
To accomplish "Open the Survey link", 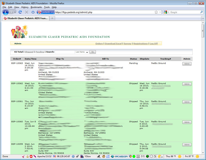I will 127,44.
